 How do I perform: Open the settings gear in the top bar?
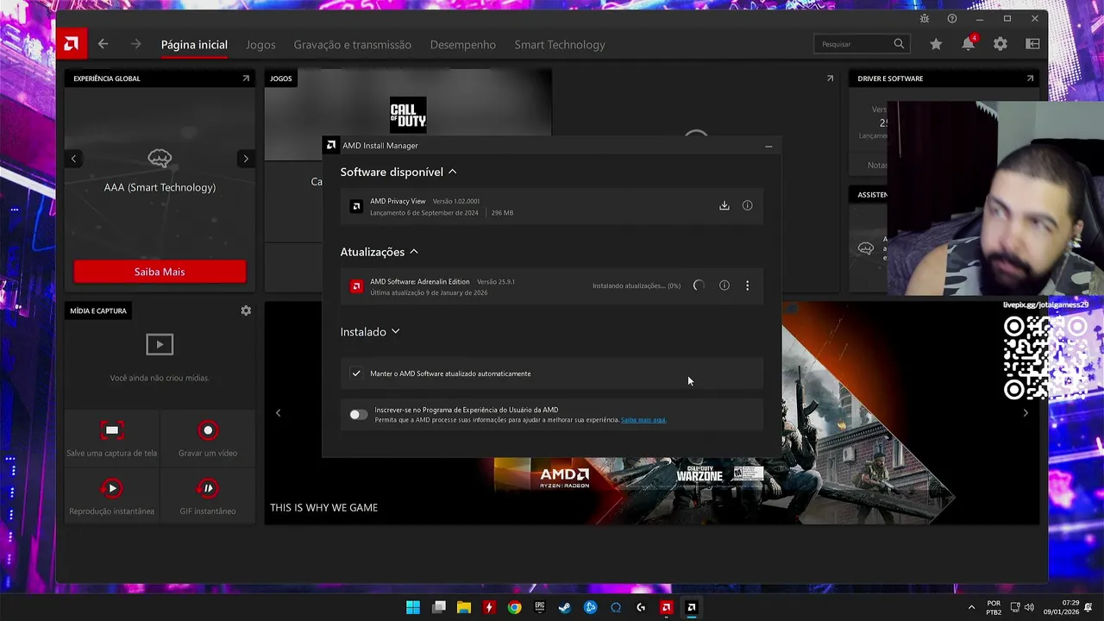coord(1000,44)
